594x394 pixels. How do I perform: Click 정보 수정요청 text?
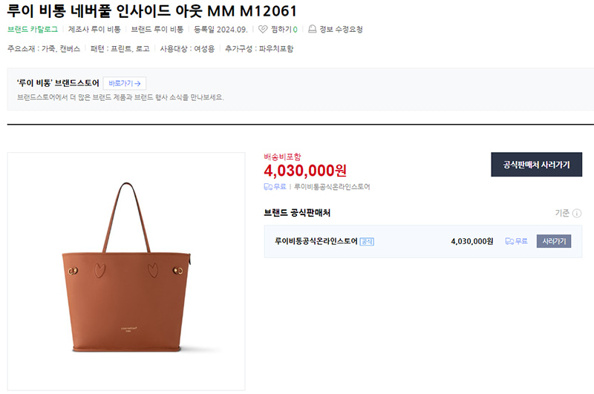click(341, 29)
